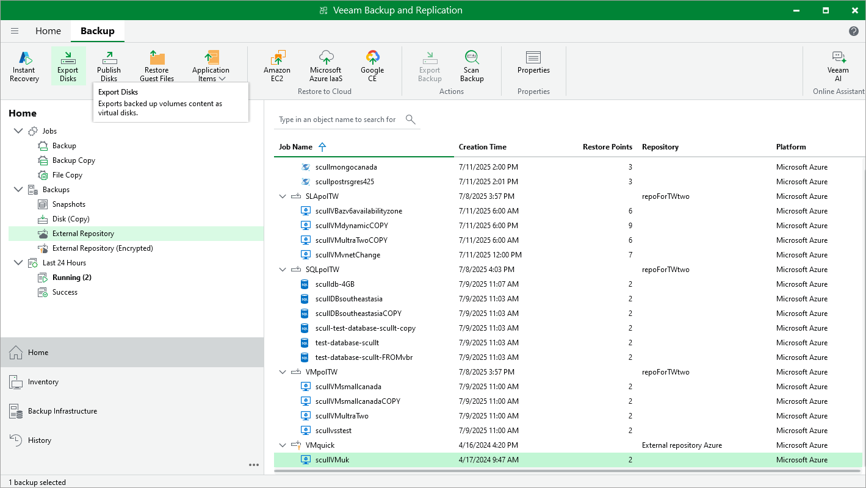Sort by Platform column header
The width and height of the screenshot is (866, 488).
click(791, 147)
